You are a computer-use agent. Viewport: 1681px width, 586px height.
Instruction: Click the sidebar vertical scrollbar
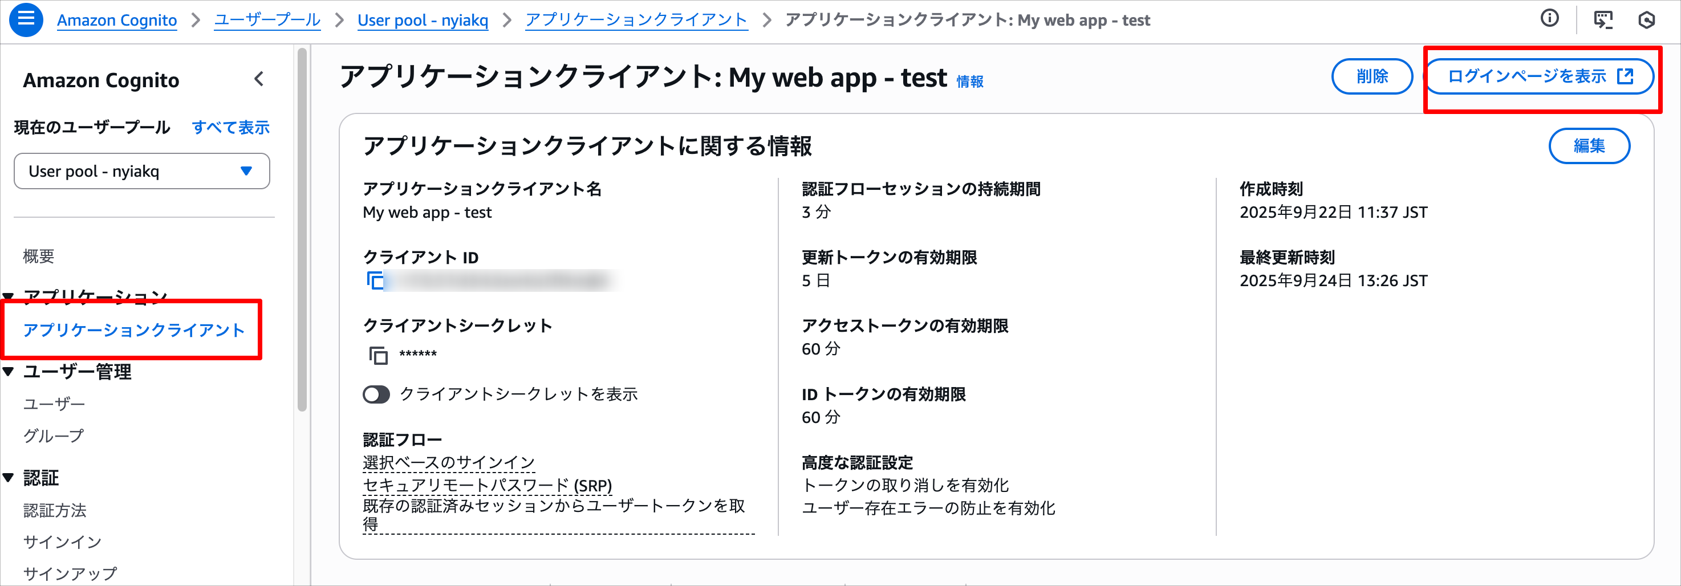[302, 229]
